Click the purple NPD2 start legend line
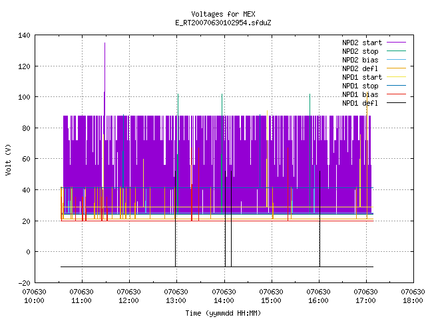 coord(397,43)
